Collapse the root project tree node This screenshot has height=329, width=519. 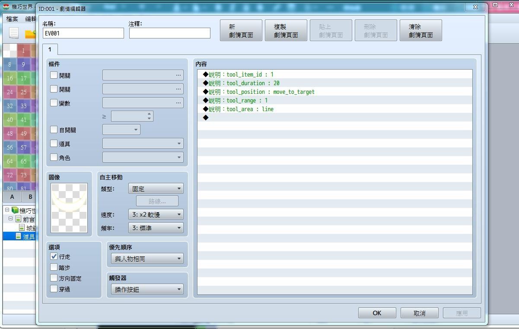[x=7, y=210]
